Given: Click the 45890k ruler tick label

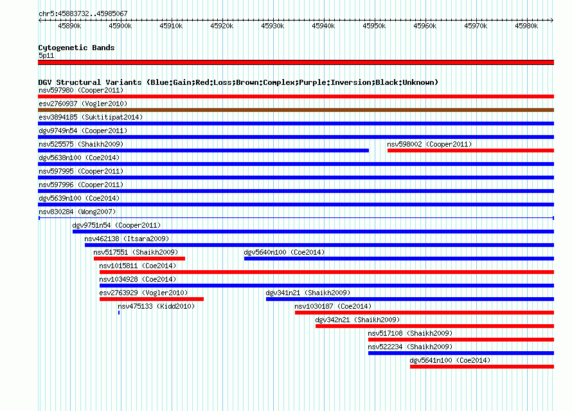Looking at the screenshot, I should click(69, 26).
